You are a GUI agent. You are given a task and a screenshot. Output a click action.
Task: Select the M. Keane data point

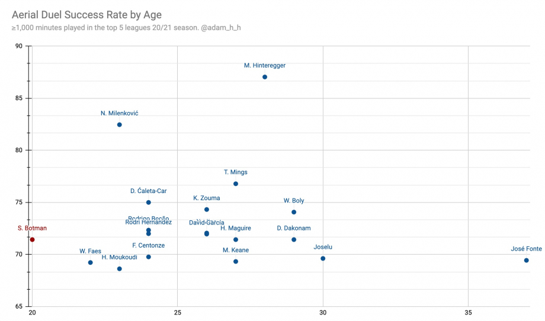[x=236, y=262]
